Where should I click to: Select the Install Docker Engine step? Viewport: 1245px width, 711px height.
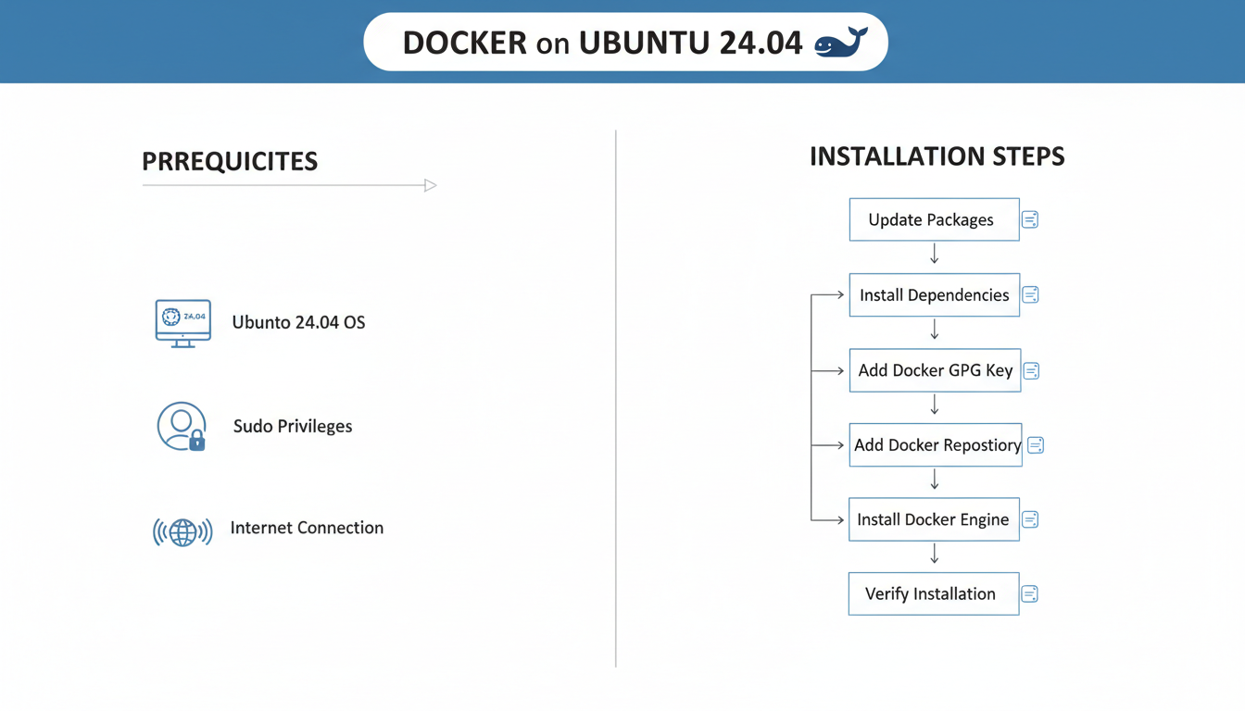click(934, 519)
